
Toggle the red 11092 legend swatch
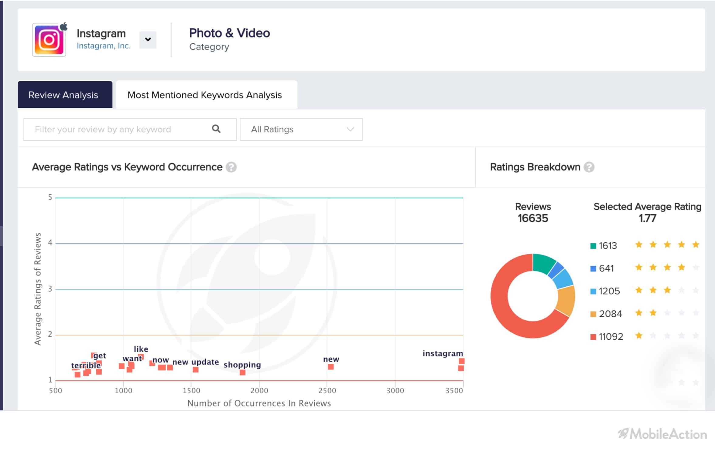tap(593, 337)
